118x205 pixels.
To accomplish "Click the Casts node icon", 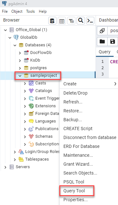I will tap(31, 83).
